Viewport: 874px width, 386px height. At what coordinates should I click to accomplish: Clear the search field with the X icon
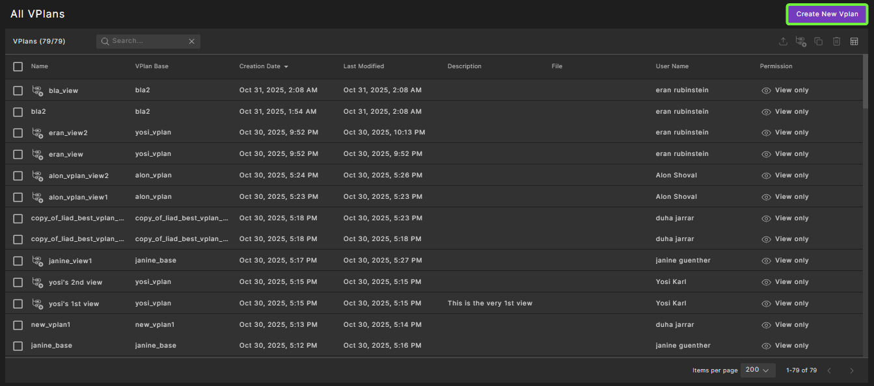[x=191, y=42]
